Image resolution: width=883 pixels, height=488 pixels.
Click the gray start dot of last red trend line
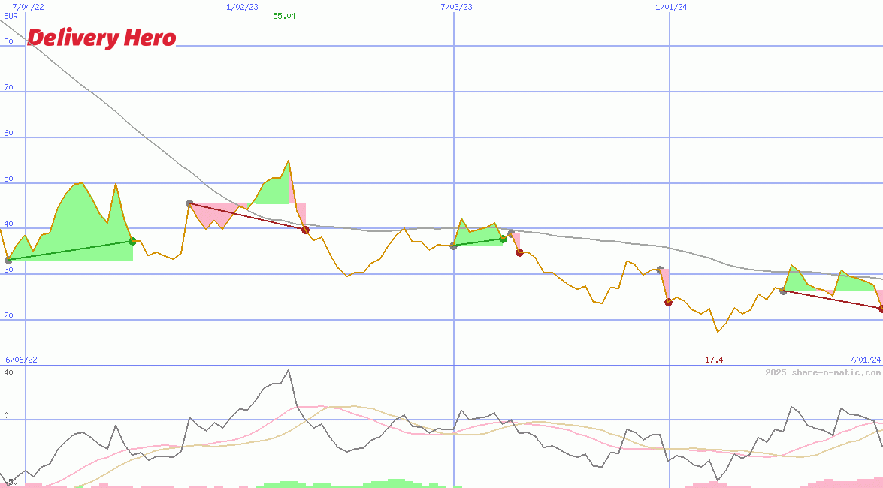(783, 291)
